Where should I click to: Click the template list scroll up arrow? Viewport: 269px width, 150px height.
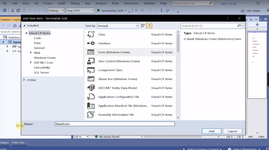pos(178,32)
